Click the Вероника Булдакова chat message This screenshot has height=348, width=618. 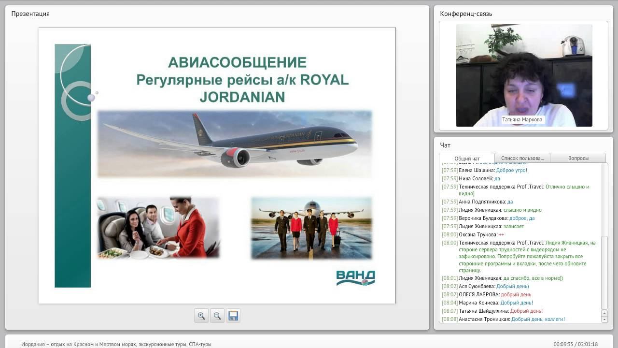(x=488, y=218)
